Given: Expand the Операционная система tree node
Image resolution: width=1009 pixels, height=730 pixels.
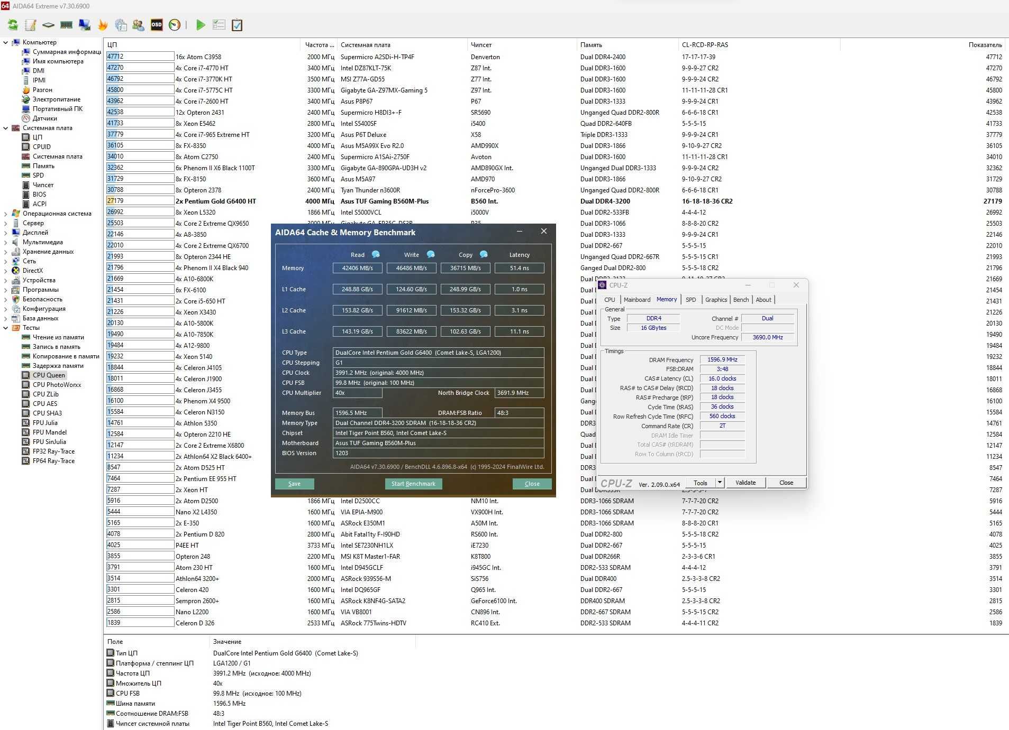Looking at the screenshot, I should [6, 214].
